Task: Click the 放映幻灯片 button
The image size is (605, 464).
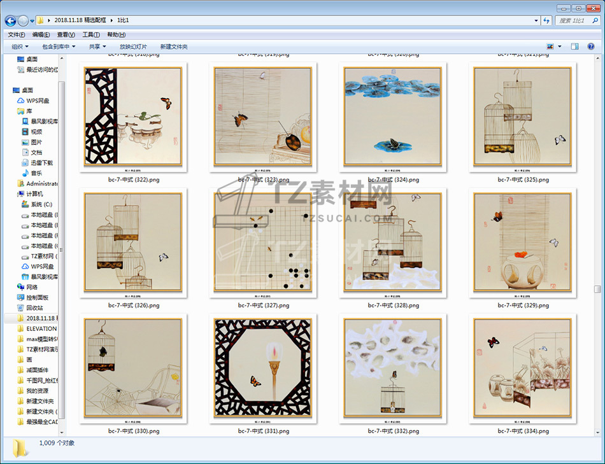Action: pos(133,46)
